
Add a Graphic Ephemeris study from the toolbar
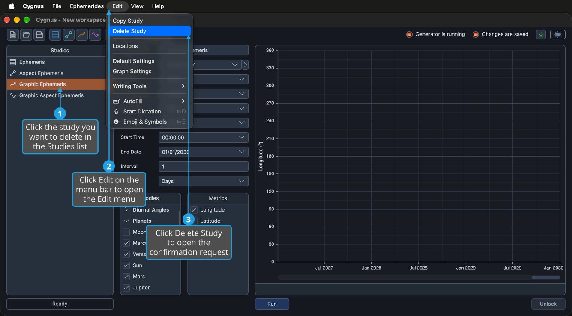pos(82,35)
